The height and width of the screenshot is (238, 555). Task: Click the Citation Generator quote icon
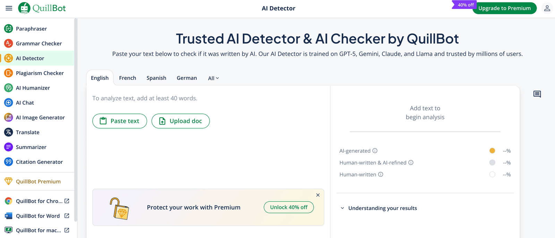pyautogui.click(x=9, y=162)
